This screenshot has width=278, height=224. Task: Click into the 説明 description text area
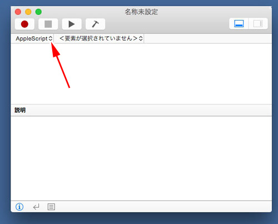pyautogui.click(x=141, y=158)
